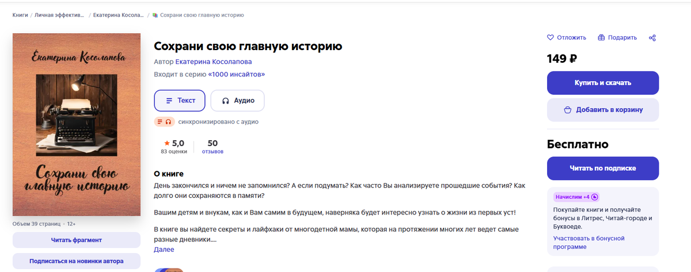Click the price 149 ₽
The width and height of the screenshot is (691, 272).
pyautogui.click(x=562, y=58)
